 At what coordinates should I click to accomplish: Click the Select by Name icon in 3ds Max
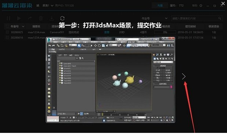click(83, 46)
